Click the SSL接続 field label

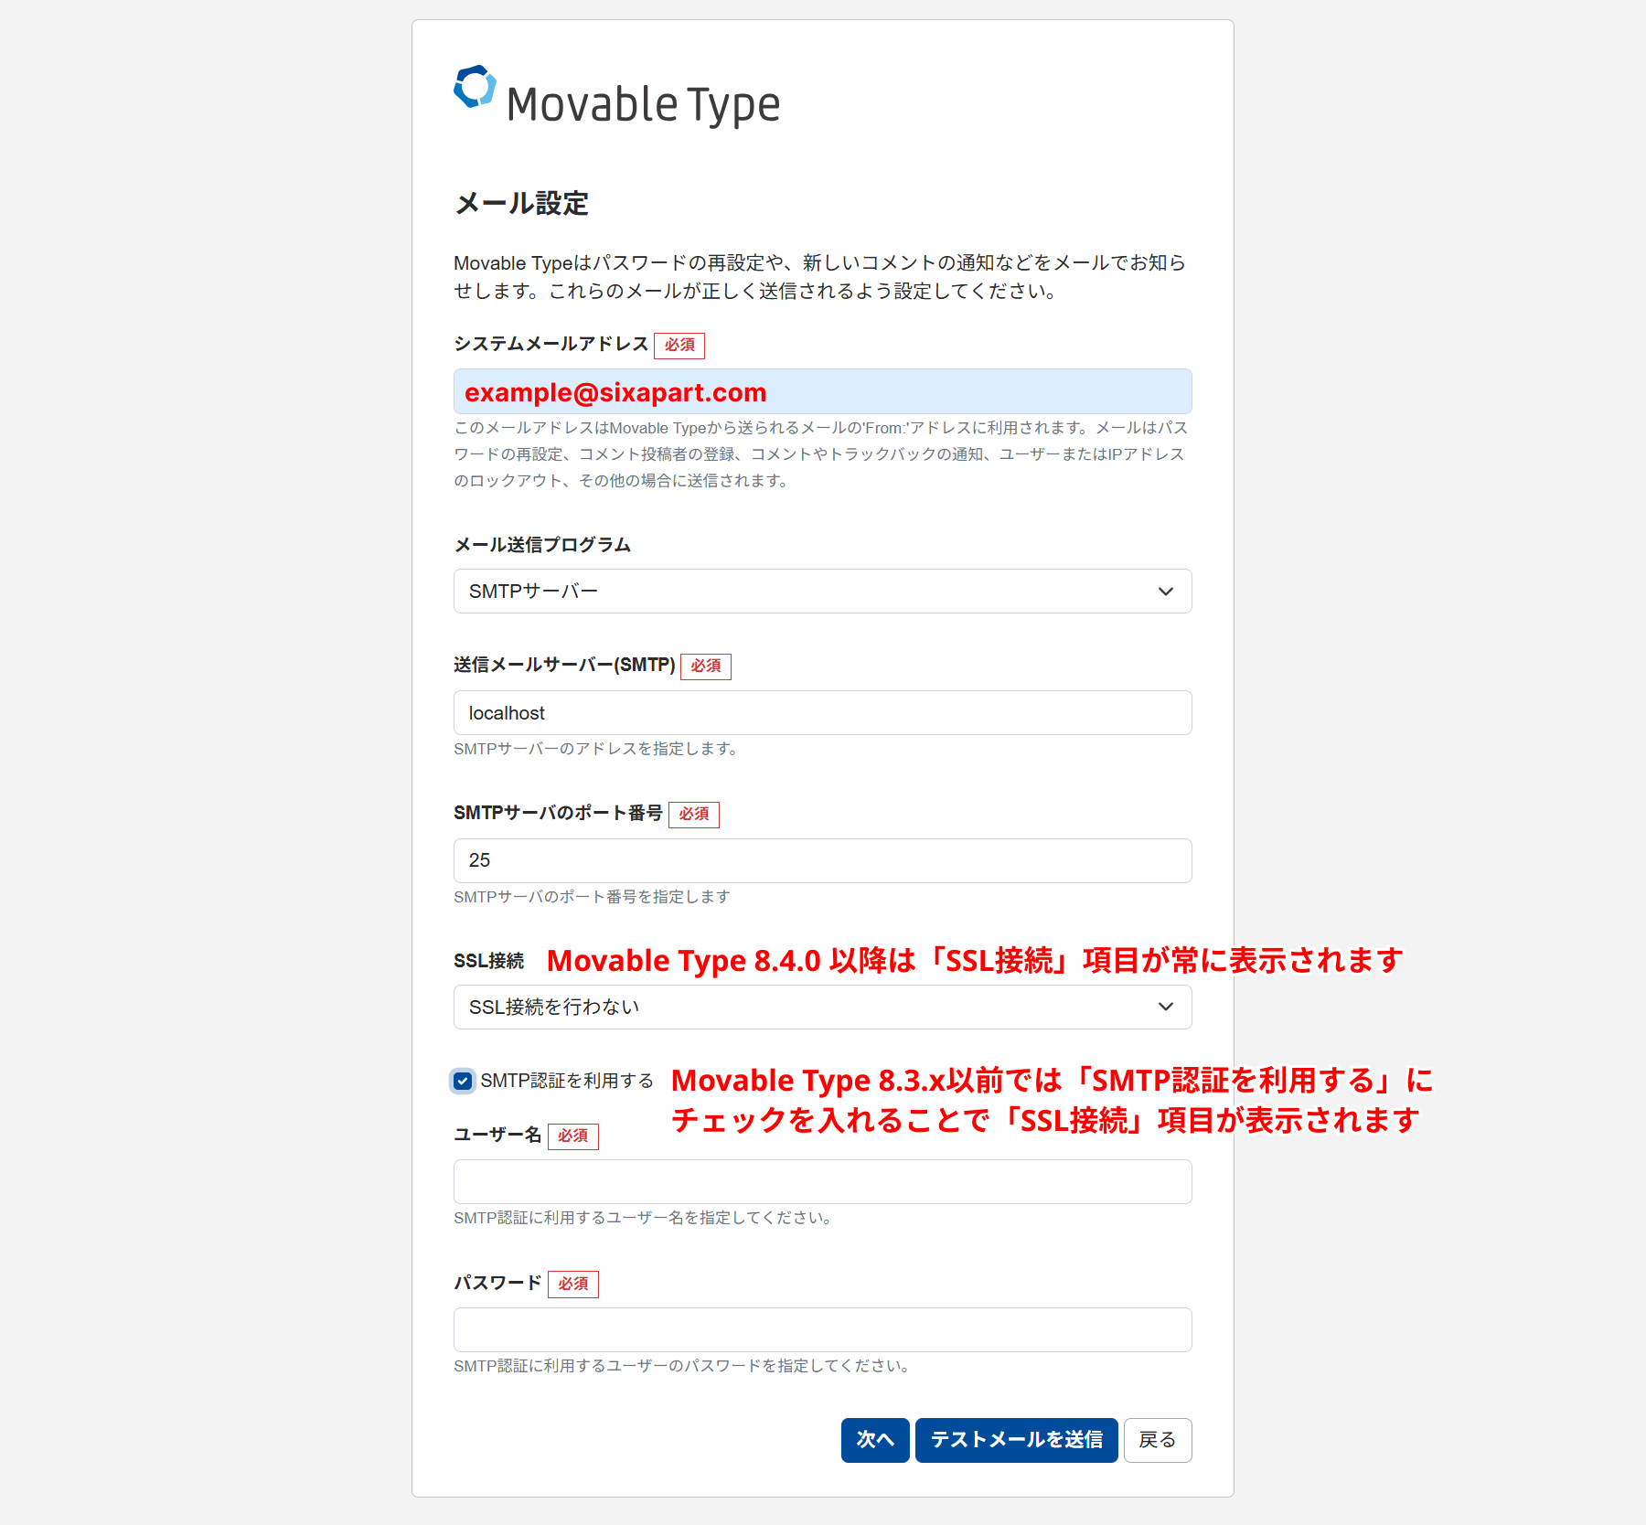pyautogui.click(x=488, y=961)
